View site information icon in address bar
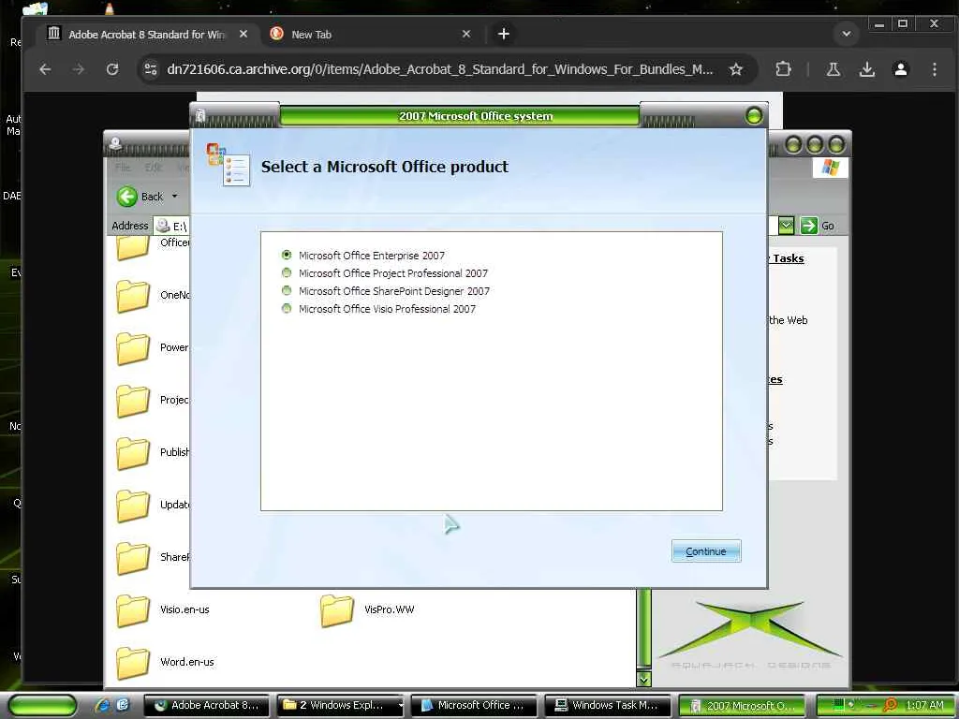 151,69
